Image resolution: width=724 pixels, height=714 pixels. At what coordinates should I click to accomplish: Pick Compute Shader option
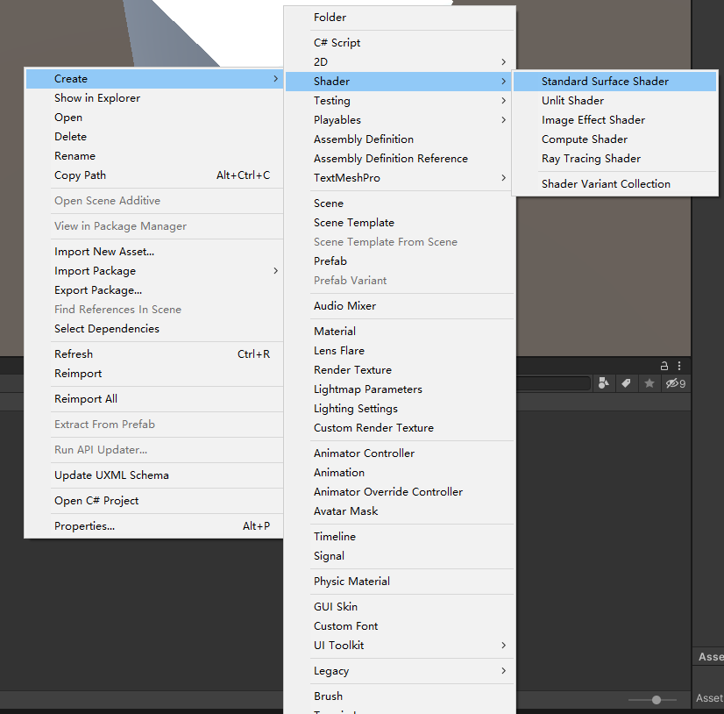click(x=615, y=139)
